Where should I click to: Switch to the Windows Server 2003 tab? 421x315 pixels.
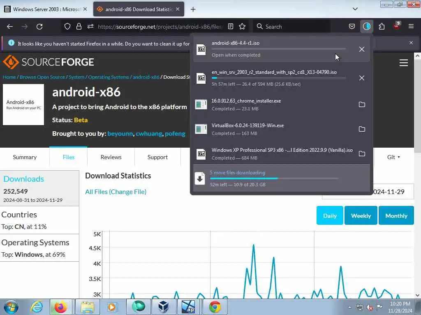46,9
